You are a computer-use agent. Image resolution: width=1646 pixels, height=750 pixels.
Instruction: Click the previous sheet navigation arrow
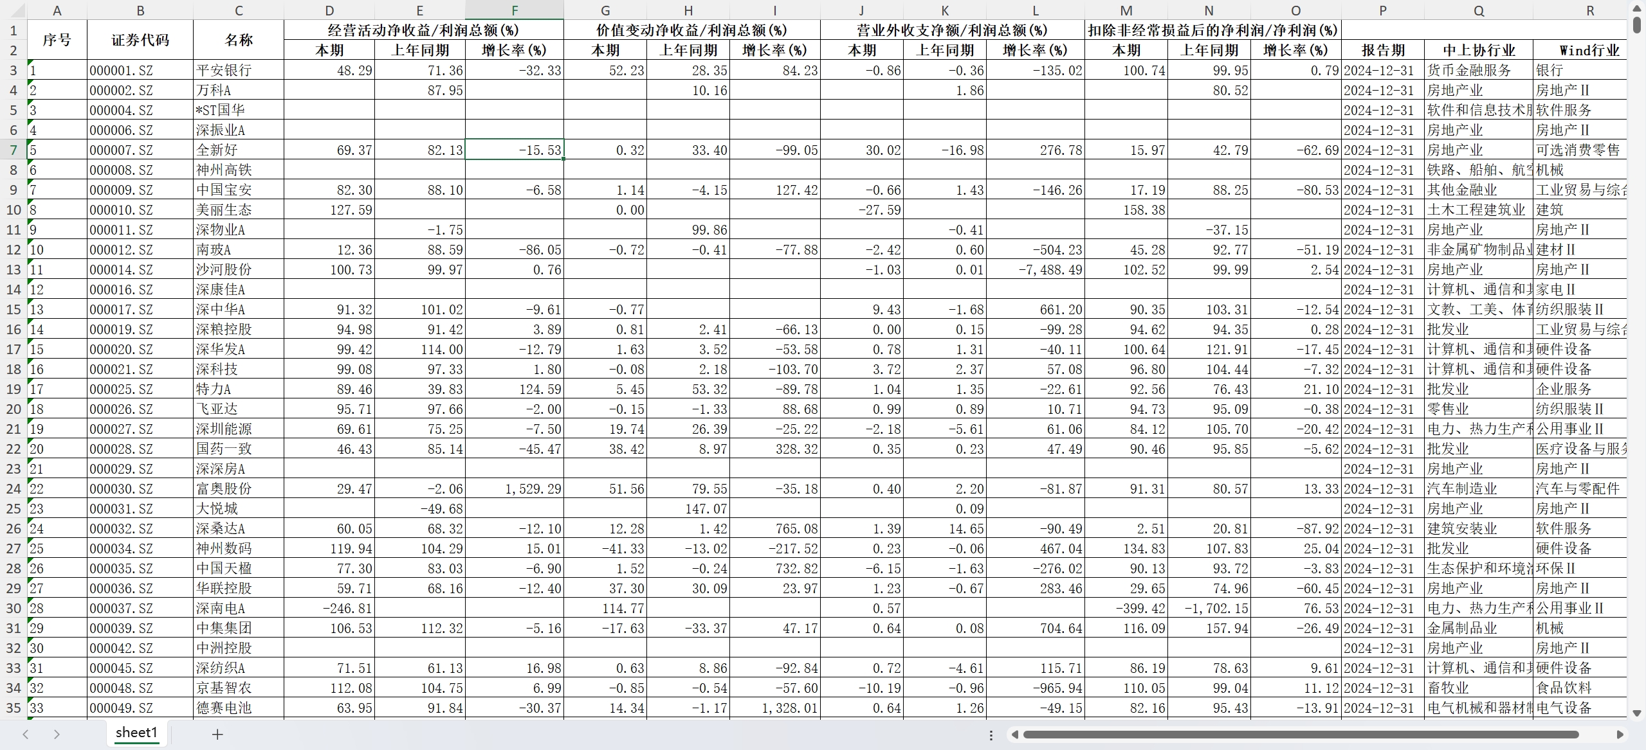(26, 734)
